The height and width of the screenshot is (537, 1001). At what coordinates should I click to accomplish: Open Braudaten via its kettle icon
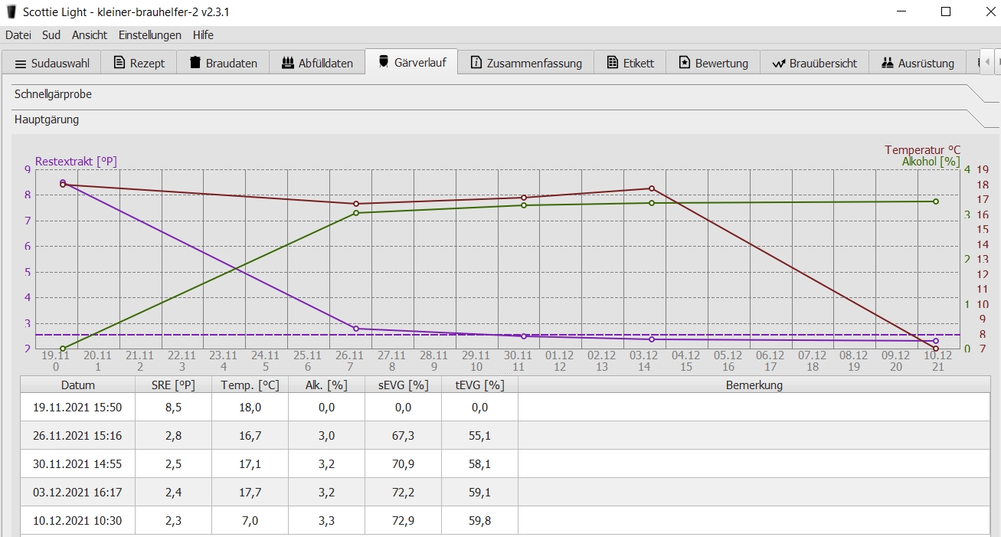pyautogui.click(x=195, y=63)
